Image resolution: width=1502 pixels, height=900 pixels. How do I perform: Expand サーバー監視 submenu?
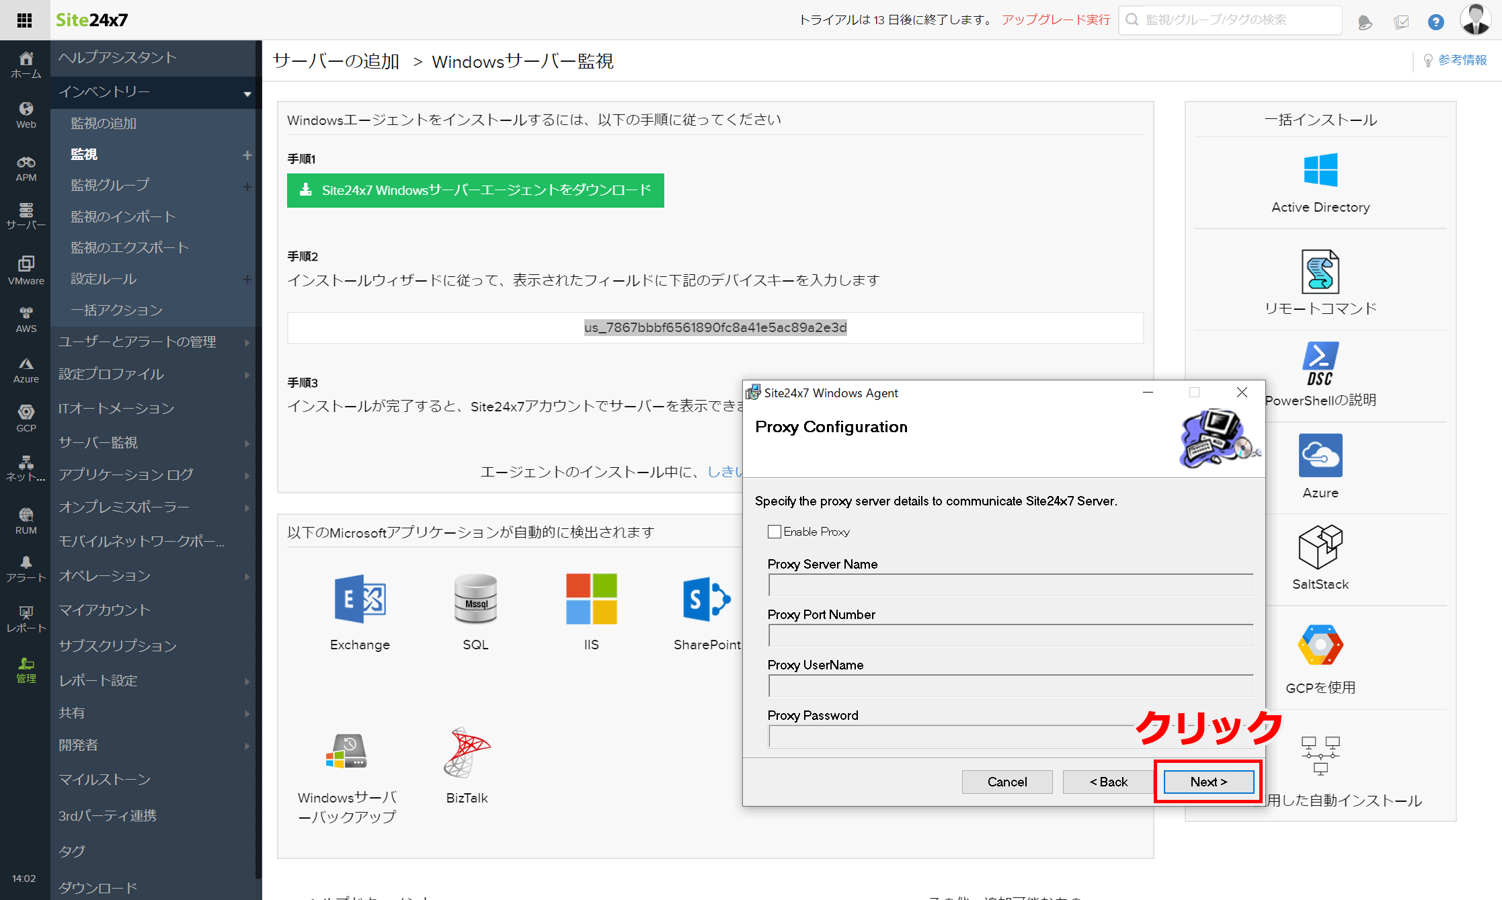click(x=247, y=444)
